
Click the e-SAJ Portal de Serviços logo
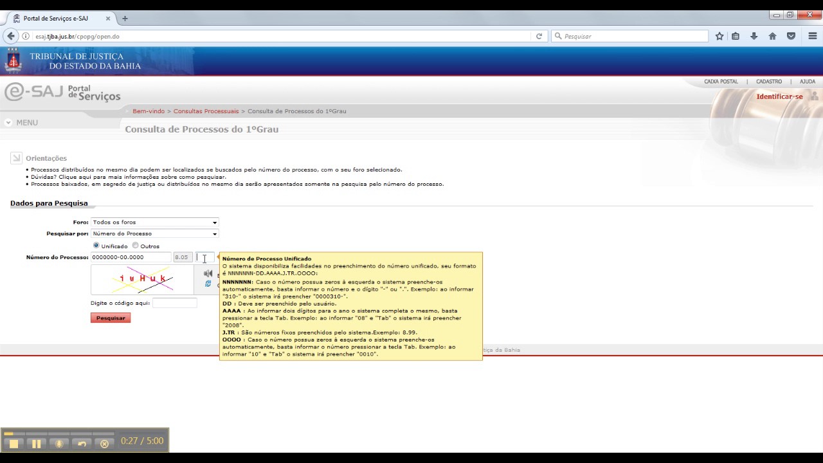[62, 92]
